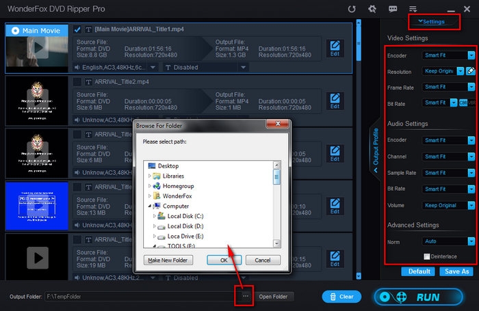Viewport: 479px width, 311px height.
Task: Uncheck the Main Movie Title1 checkbox
Action: tap(77, 29)
